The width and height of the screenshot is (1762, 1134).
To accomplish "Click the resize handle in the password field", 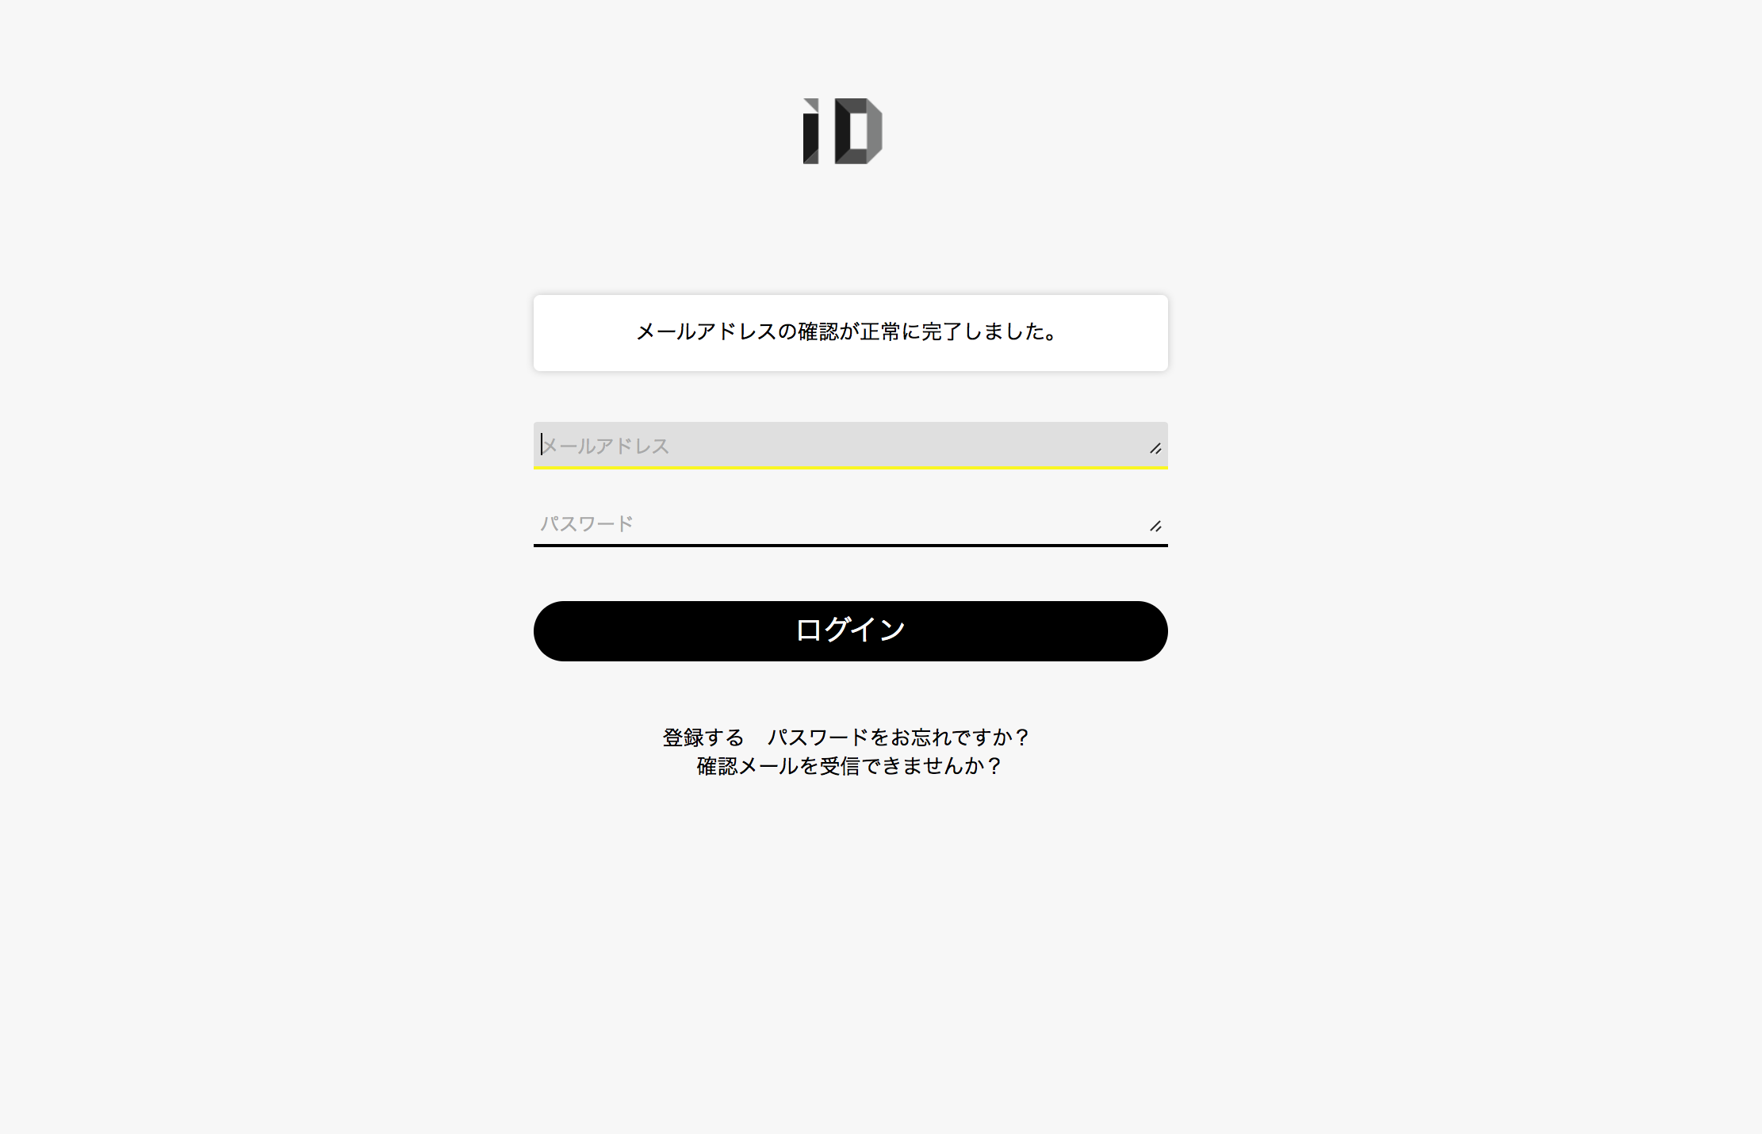I will 1155,527.
